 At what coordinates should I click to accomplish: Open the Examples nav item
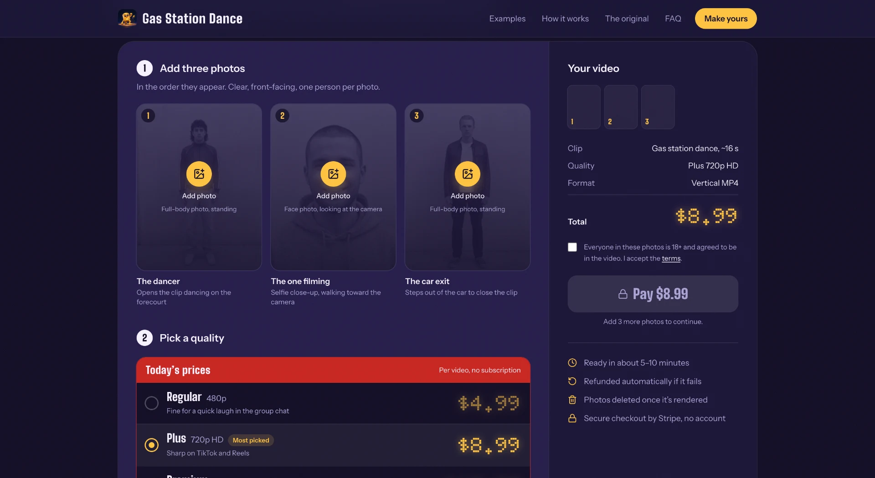point(507,19)
